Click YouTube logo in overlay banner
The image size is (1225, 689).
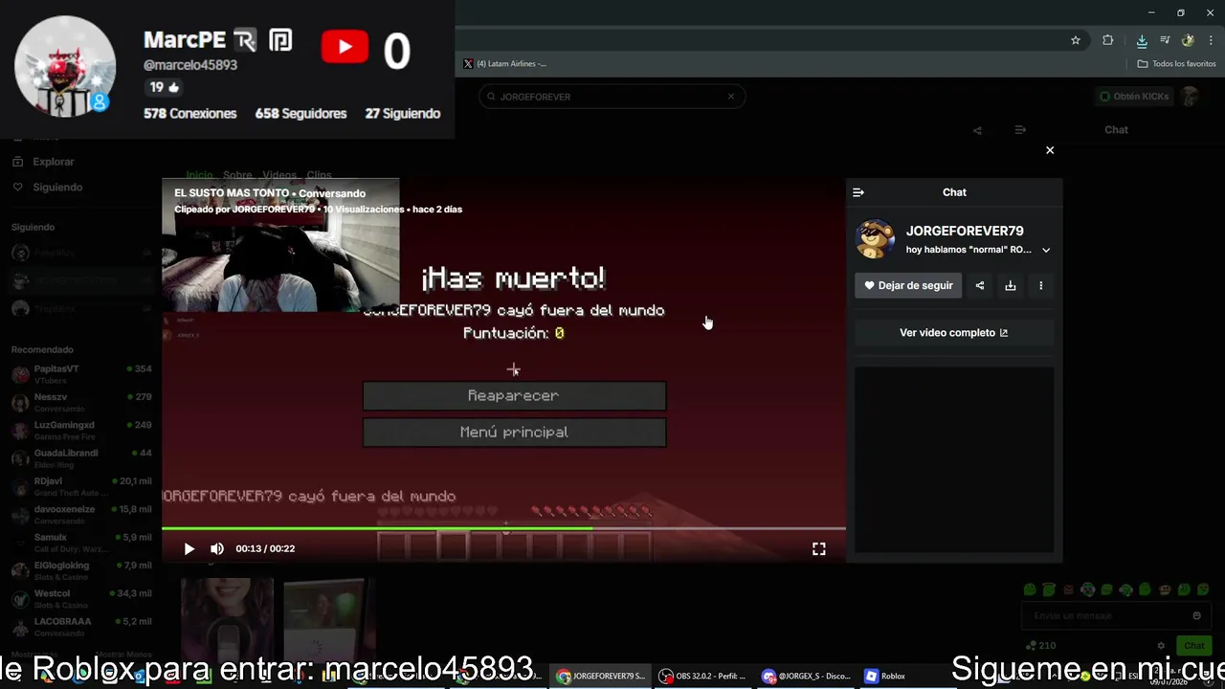point(345,47)
